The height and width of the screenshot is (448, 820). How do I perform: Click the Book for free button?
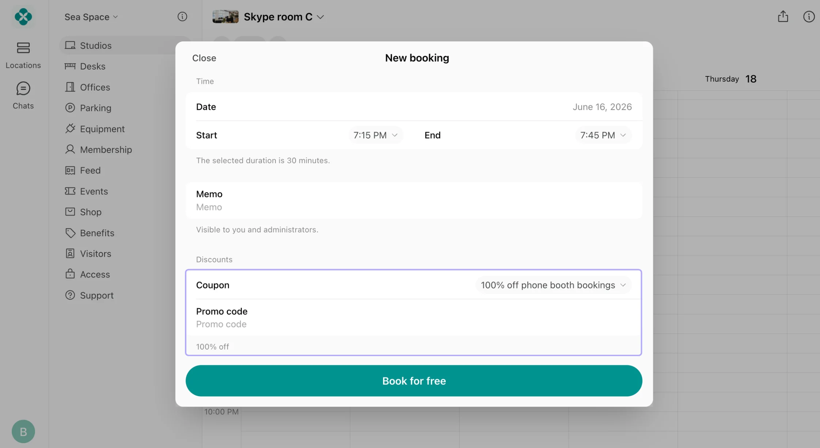pos(414,381)
